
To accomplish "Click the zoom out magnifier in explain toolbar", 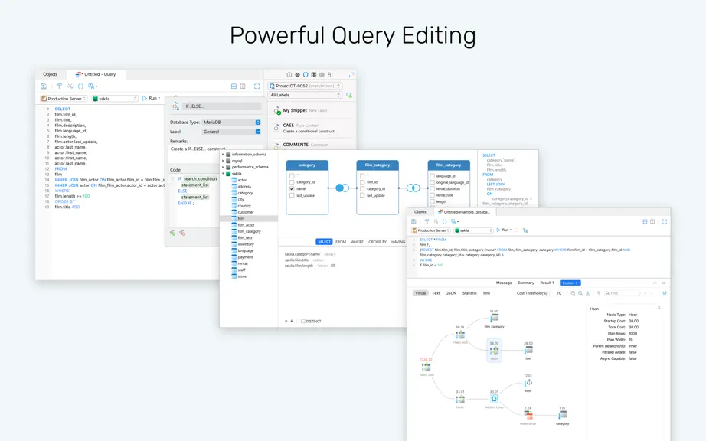I will coord(573,293).
